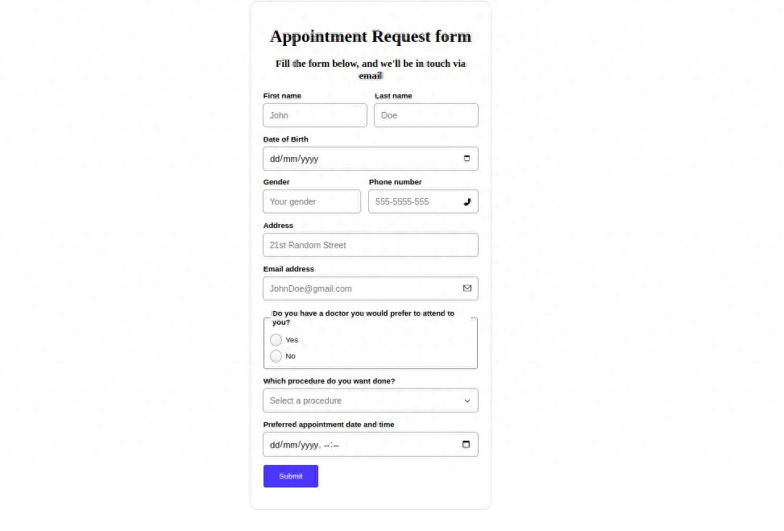This screenshot has height=531, width=784.
Task: Click the procedure dropdown chevron arrow
Action: tap(467, 400)
